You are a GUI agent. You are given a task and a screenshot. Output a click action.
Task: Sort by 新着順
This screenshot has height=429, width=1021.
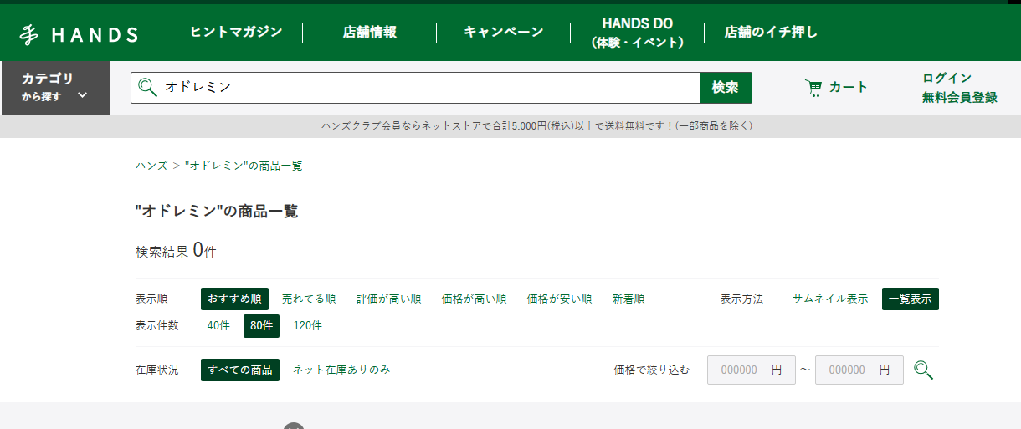point(629,299)
